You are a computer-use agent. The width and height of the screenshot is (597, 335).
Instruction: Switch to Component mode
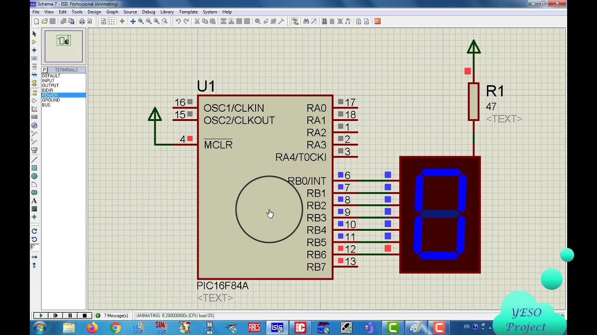[34, 42]
